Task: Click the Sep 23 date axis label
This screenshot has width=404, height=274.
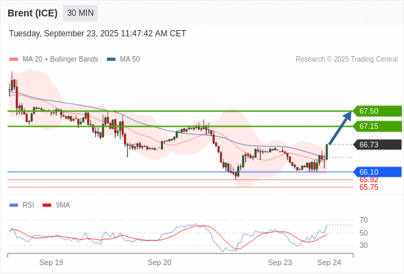Action: pyautogui.click(x=280, y=262)
